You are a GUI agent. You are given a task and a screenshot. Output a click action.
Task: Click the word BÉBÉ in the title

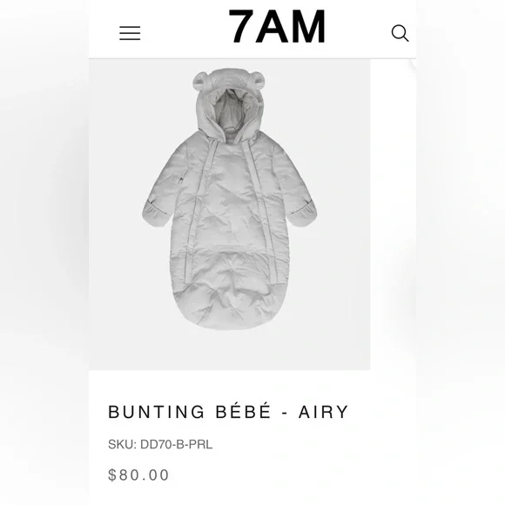[x=243, y=411]
